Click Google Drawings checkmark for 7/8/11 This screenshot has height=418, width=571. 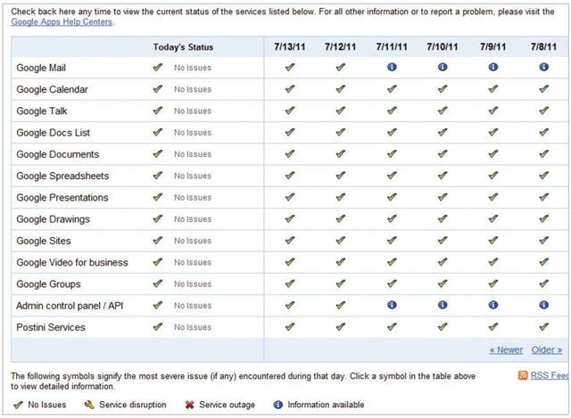[x=543, y=218]
